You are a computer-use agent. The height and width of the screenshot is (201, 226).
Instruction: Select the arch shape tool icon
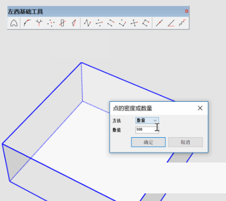[14, 23]
